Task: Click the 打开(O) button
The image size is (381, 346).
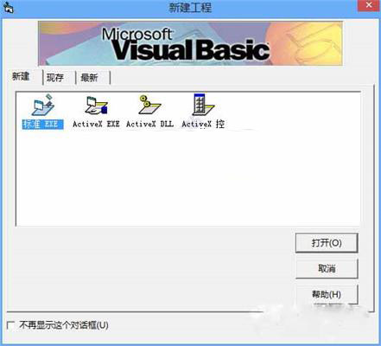Action: 327,243
